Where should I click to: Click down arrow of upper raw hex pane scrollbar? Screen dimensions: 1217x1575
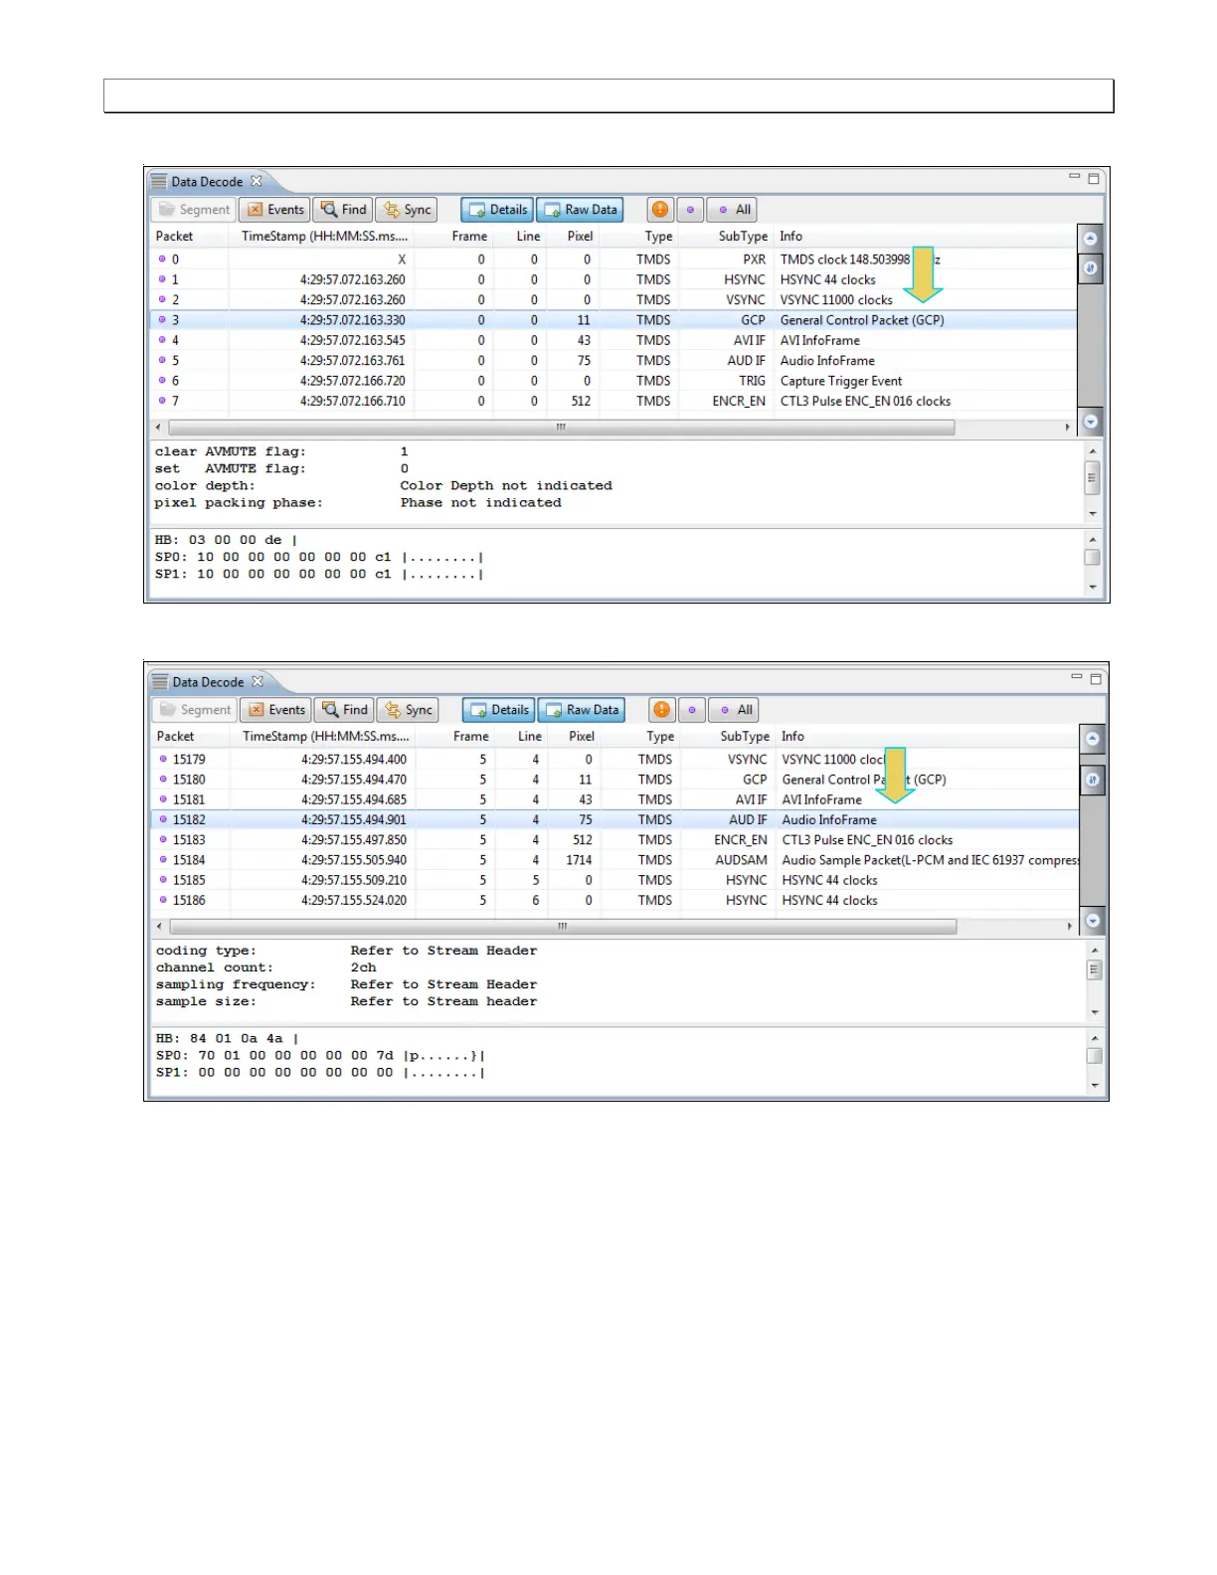click(x=1093, y=587)
